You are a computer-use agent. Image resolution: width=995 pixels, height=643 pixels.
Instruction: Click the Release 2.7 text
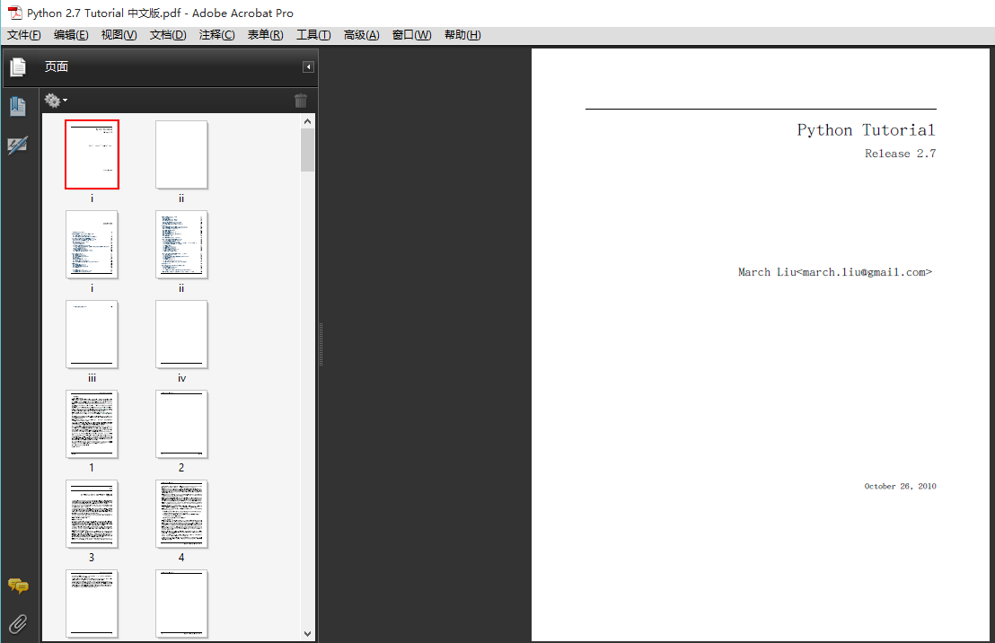click(900, 154)
